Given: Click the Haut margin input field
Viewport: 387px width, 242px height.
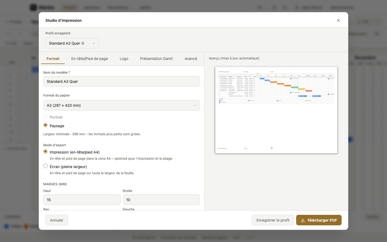Looking at the screenshot, I should (x=82, y=200).
